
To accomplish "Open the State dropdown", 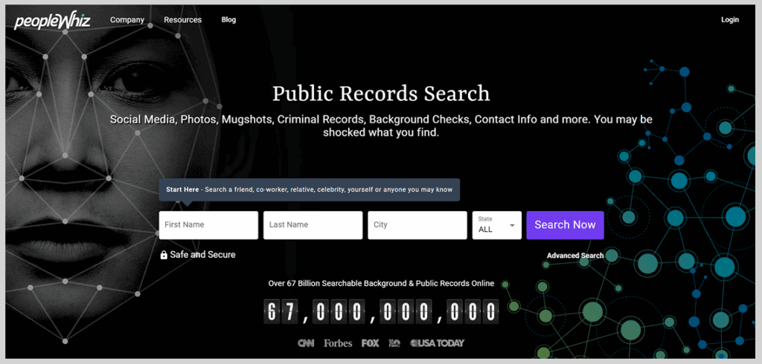I will pos(496,225).
